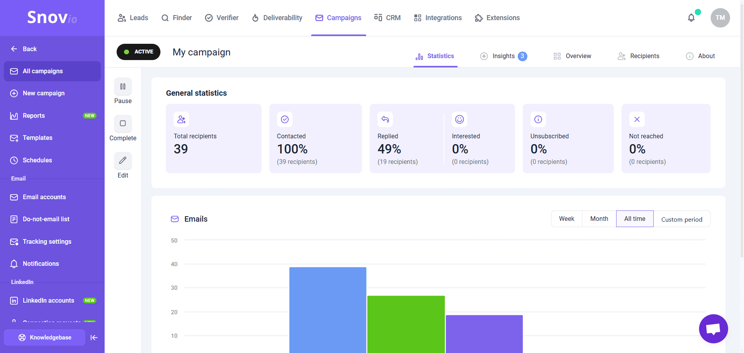The image size is (744, 353).
Task: Select the Week period option
Action: (x=567, y=219)
